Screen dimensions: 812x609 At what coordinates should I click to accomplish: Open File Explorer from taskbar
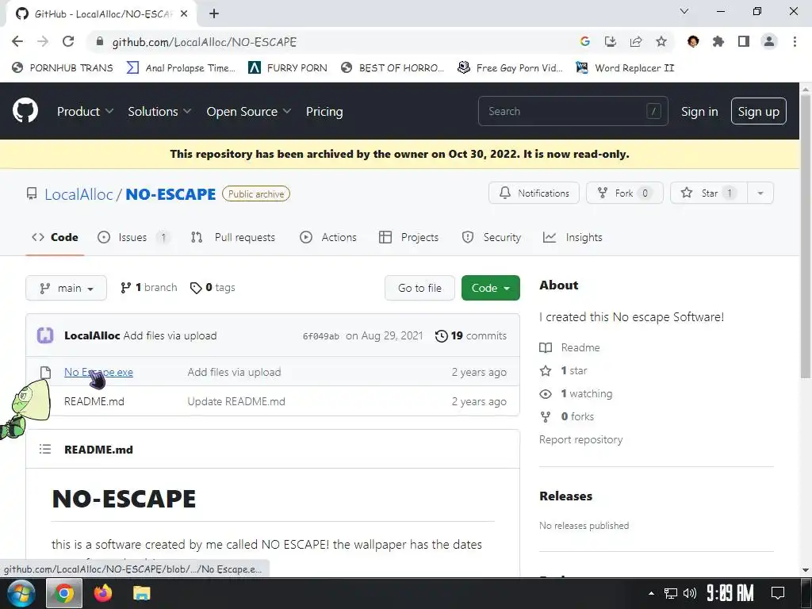click(x=141, y=593)
